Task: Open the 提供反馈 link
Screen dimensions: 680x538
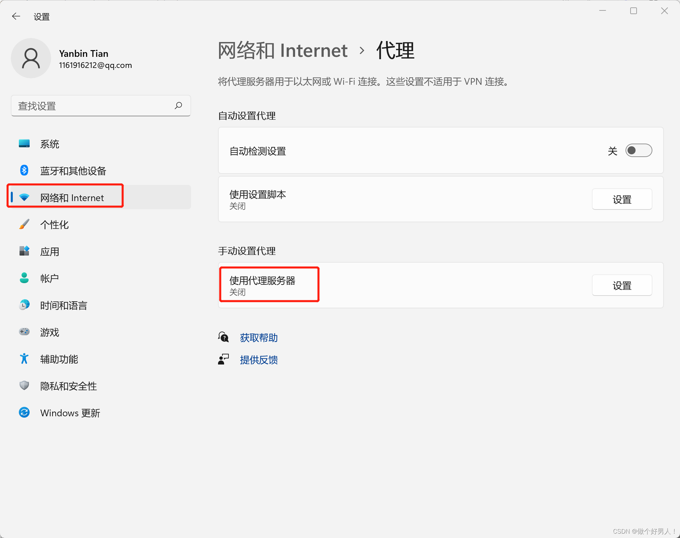Action: tap(259, 360)
